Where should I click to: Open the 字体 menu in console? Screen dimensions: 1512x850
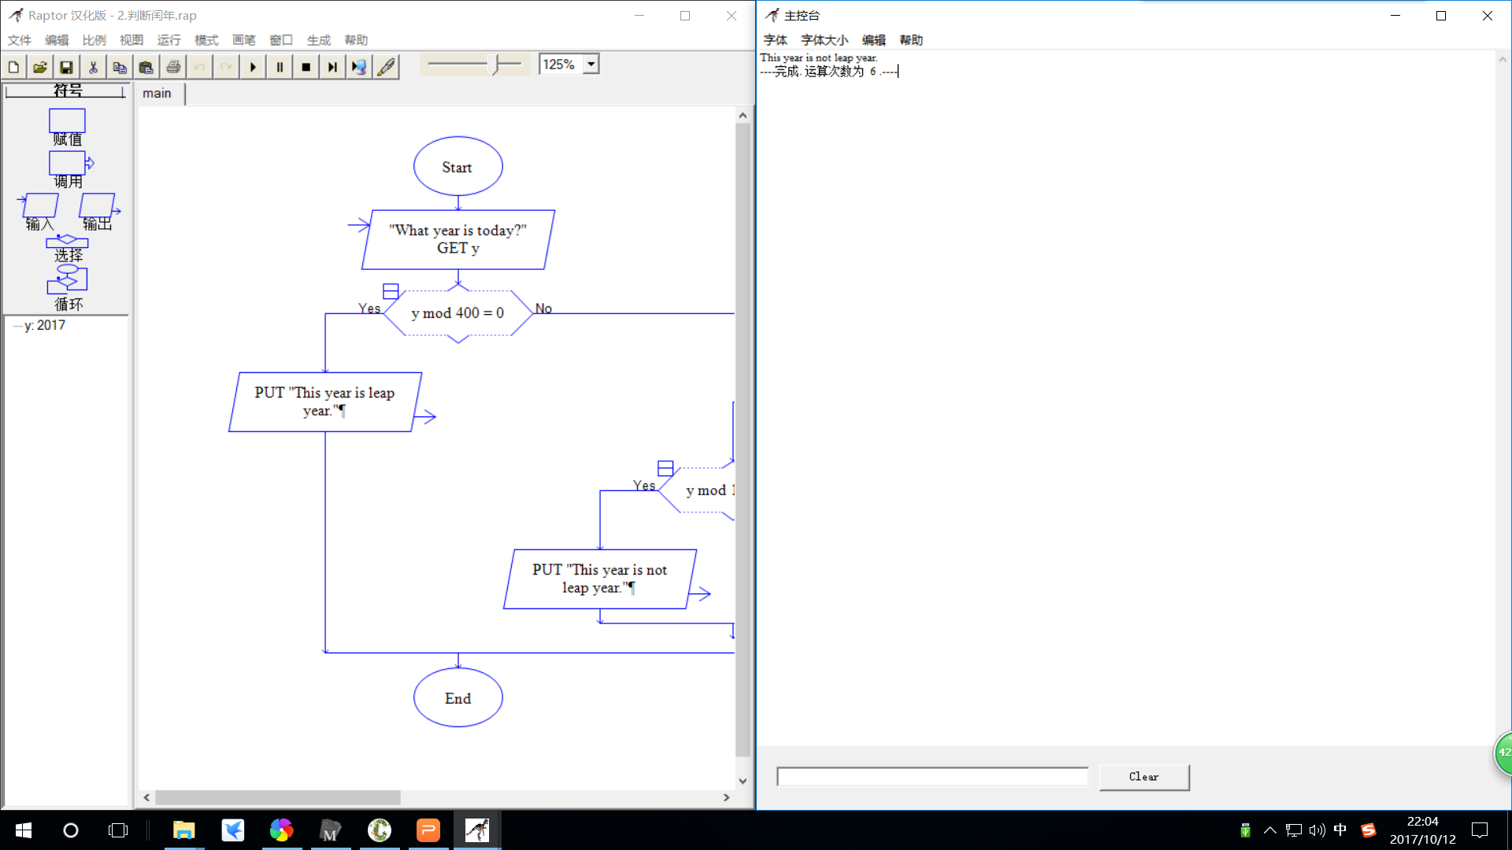coord(775,40)
